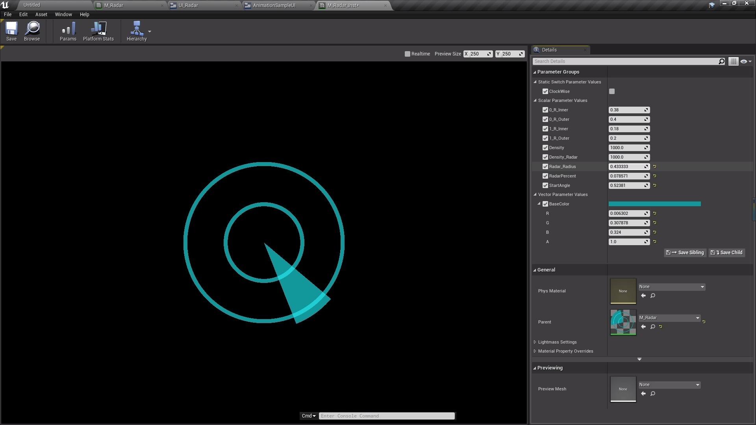Image resolution: width=756 pixels, height=425 pixels.
Task: Click the Save Sibling button
Action: coord(685,253)
